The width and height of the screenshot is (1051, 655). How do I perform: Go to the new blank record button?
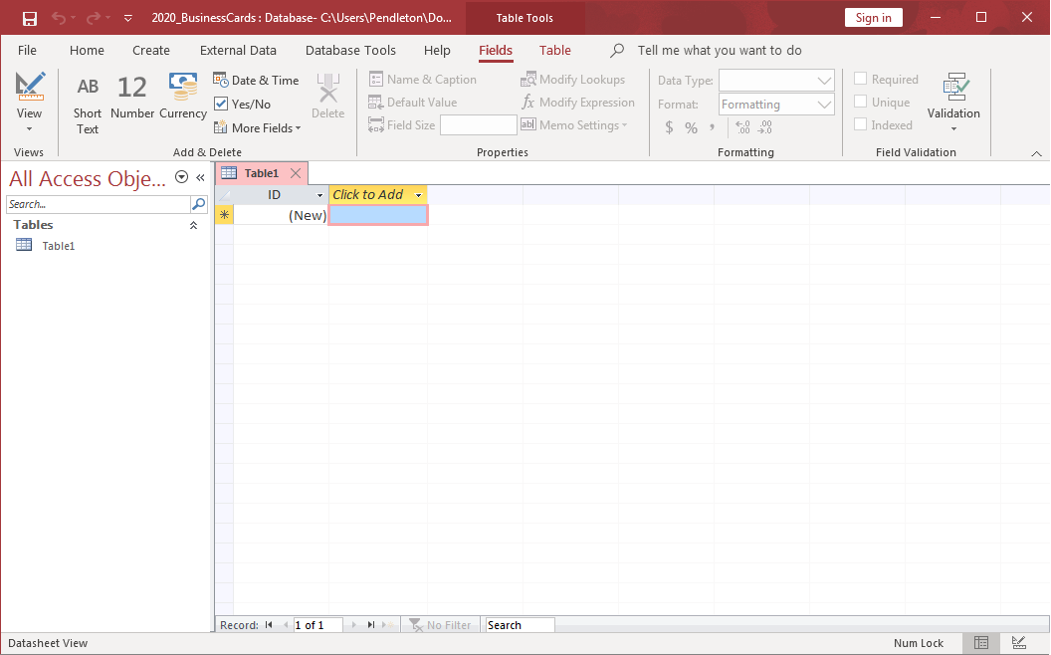(387, 625)
